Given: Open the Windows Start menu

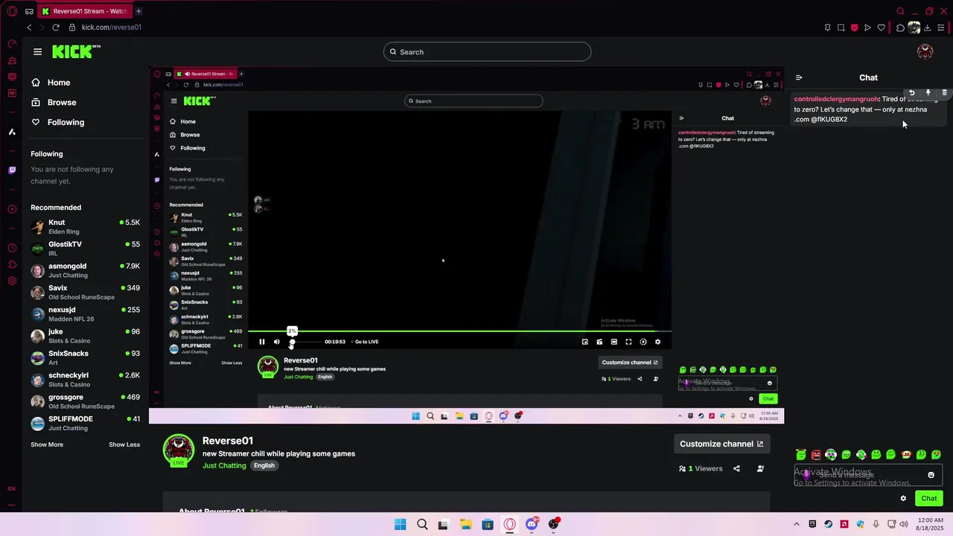Looking at the screenshot, I should [400, 524].
